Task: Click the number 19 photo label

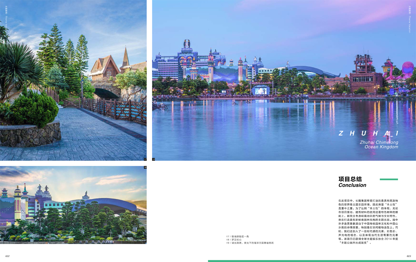Action: click(154, 159)
